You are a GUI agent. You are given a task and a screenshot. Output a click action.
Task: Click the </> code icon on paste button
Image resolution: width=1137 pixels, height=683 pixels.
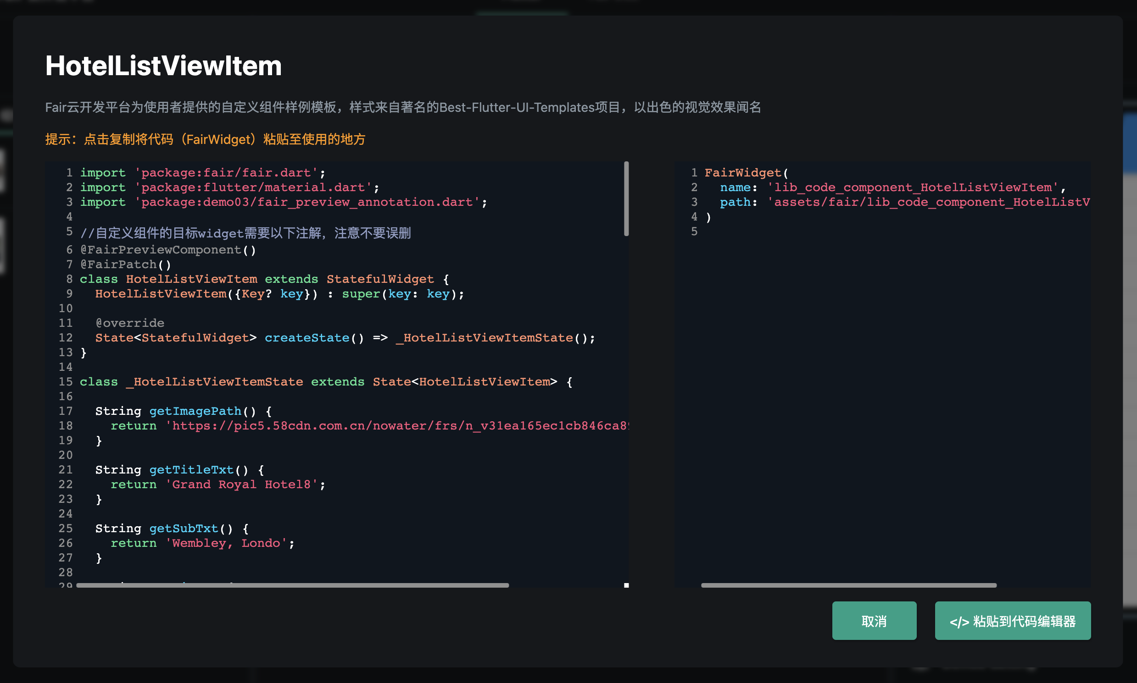pyautogui.click(x=959, y=622)
